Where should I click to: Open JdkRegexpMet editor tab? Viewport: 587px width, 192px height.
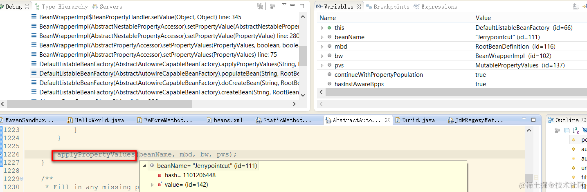coord(476,120)
